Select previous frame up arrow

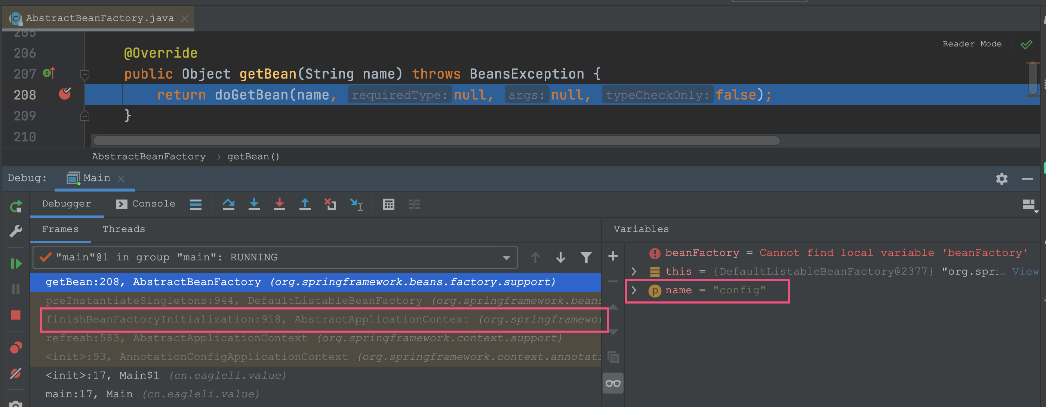click(x=535, y=257)
